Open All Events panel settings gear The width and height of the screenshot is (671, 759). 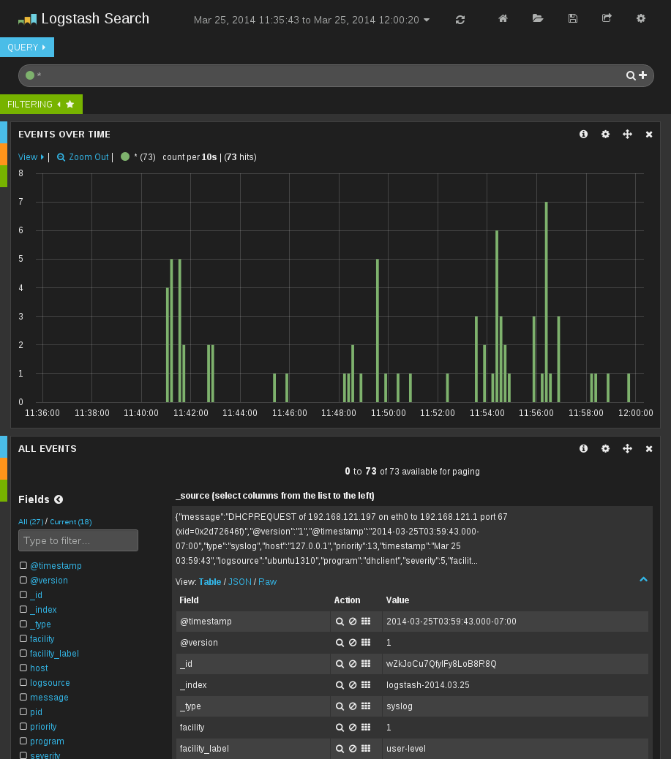pyautogui.click(x=605, y=448)
